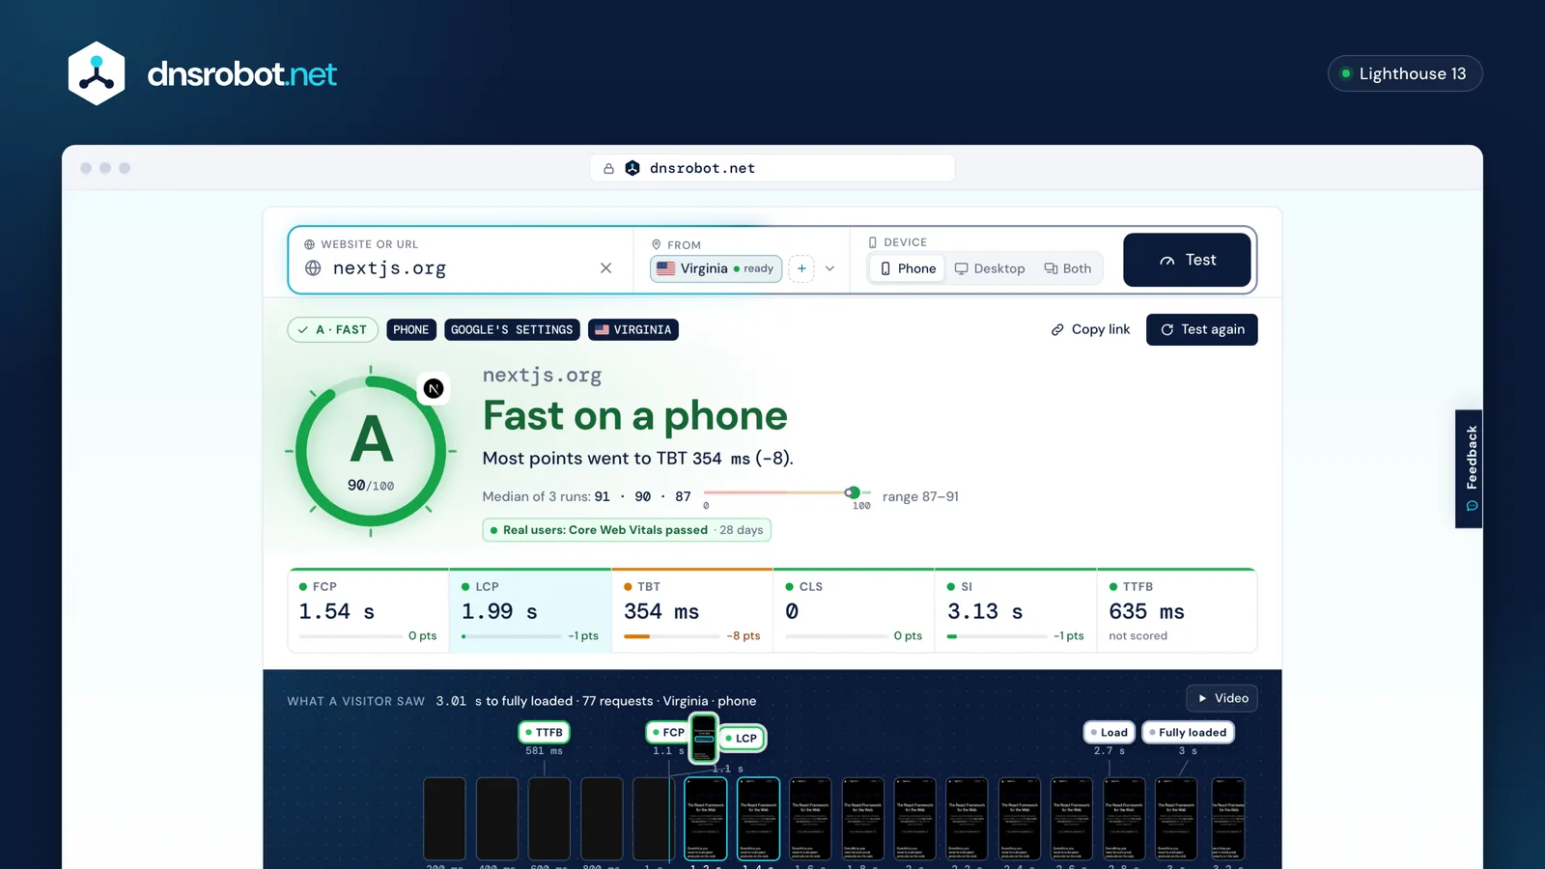The image size is (1545, 869).
Task: Choose the Both devices option
Action: (1068, 268)
